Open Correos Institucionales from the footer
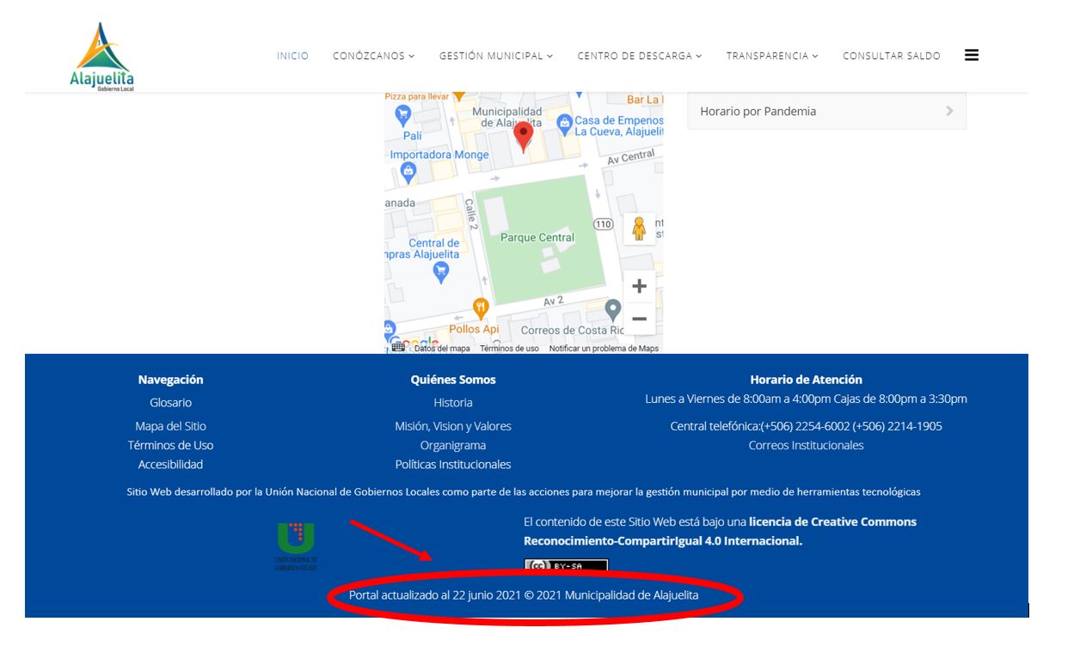Image resolution: width=1080 pixels, height=646 pixels. click(x=807, y=445)
